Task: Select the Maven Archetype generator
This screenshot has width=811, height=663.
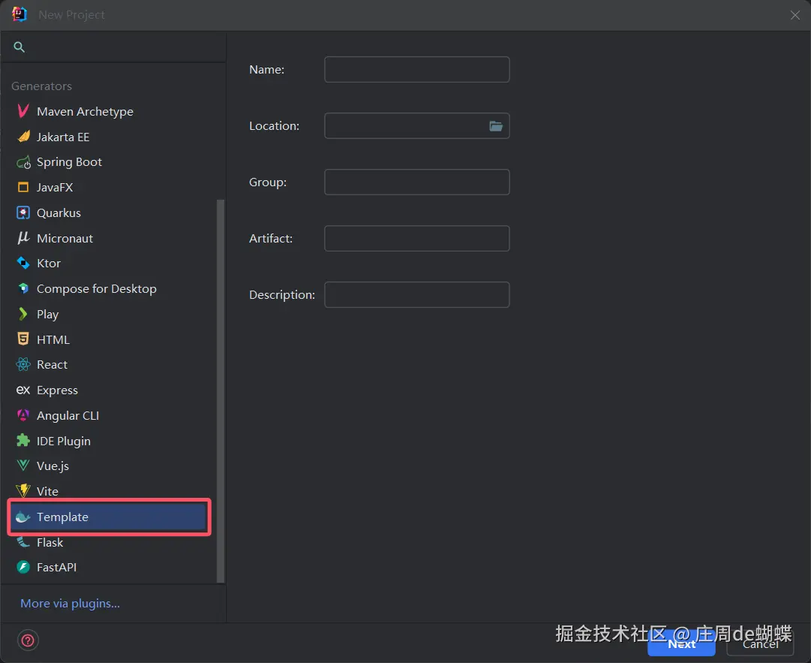Action: (x=110, y=111)
